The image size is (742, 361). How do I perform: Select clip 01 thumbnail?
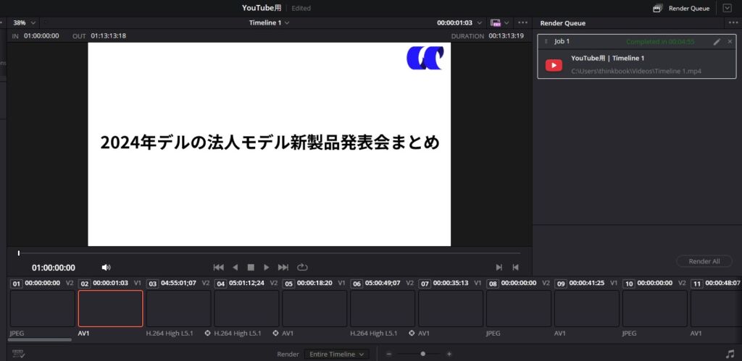[43, 309]
